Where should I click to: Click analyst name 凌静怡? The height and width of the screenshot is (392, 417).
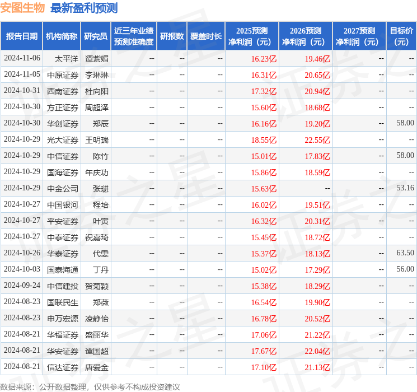coord(96,318)
